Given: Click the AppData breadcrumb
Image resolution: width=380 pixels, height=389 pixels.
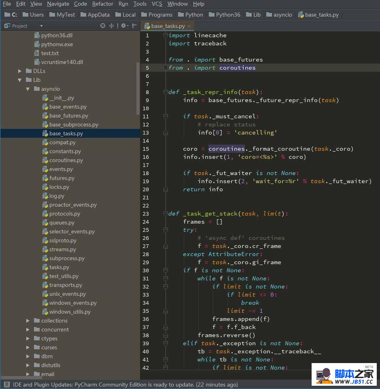Looking at the screenshot, I should click(x=95, y=15).
